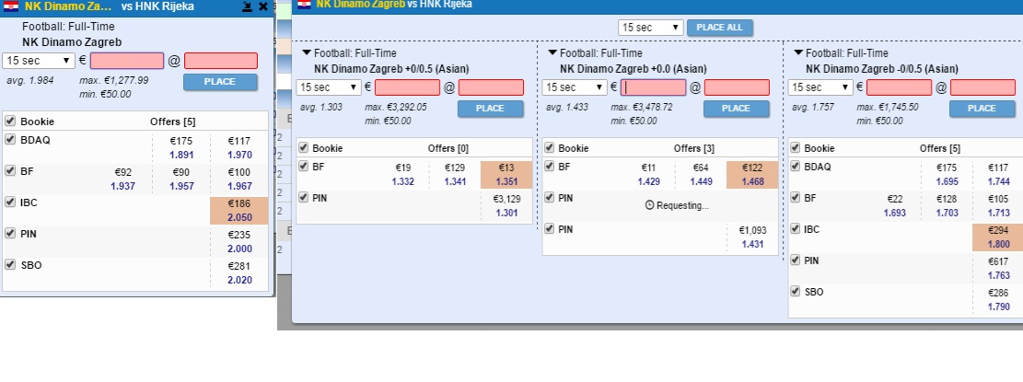Uncheck the BDAQ bookie in the left panel

10,140
